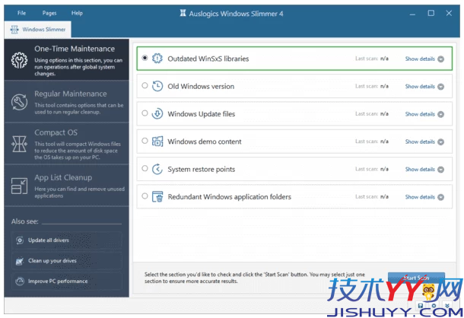Click Show details link for Windows demo content

pyautogui.click(x=420, y=142)
